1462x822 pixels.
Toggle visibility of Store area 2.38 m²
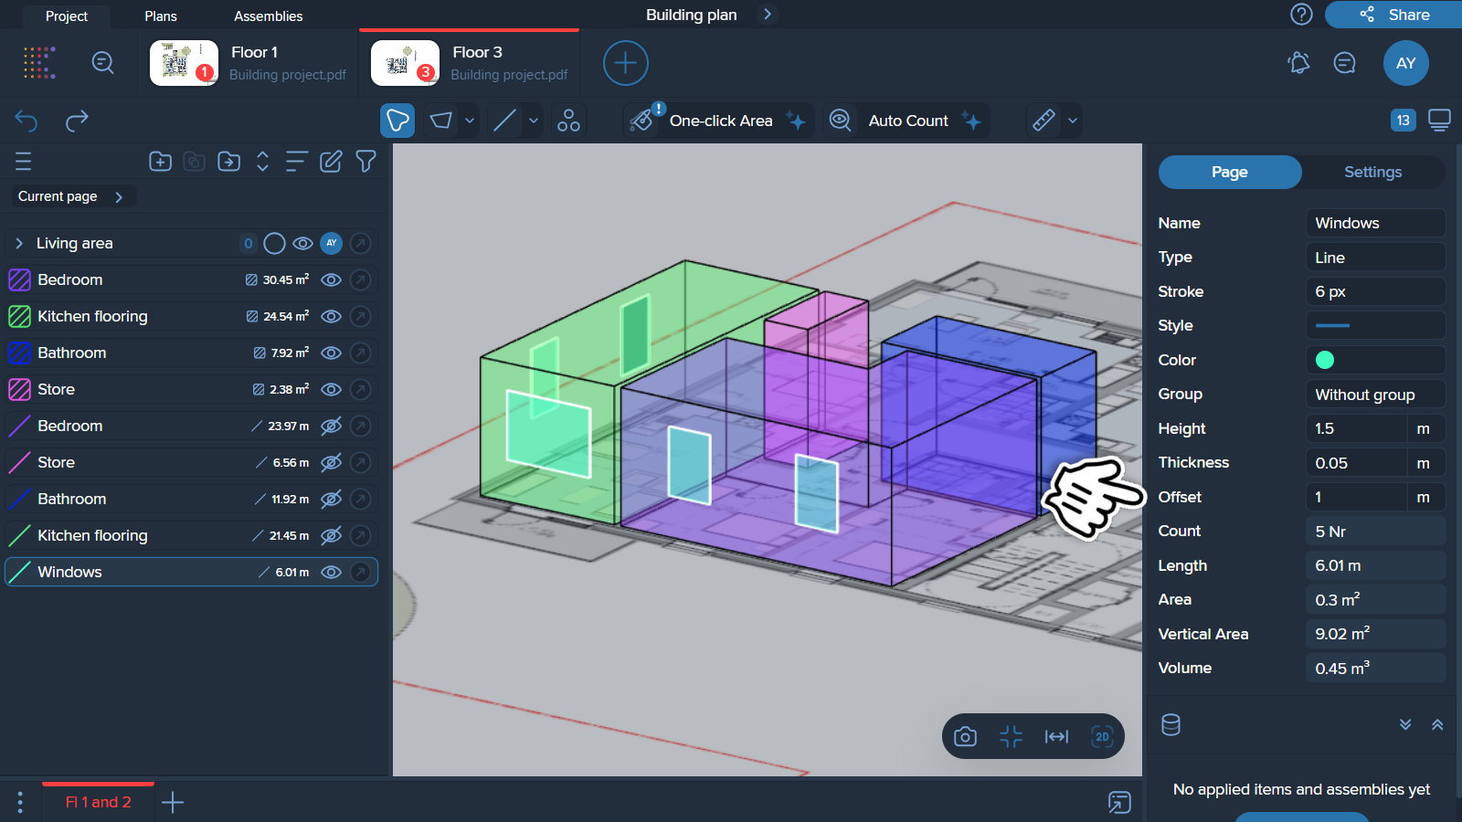point(332,390)
